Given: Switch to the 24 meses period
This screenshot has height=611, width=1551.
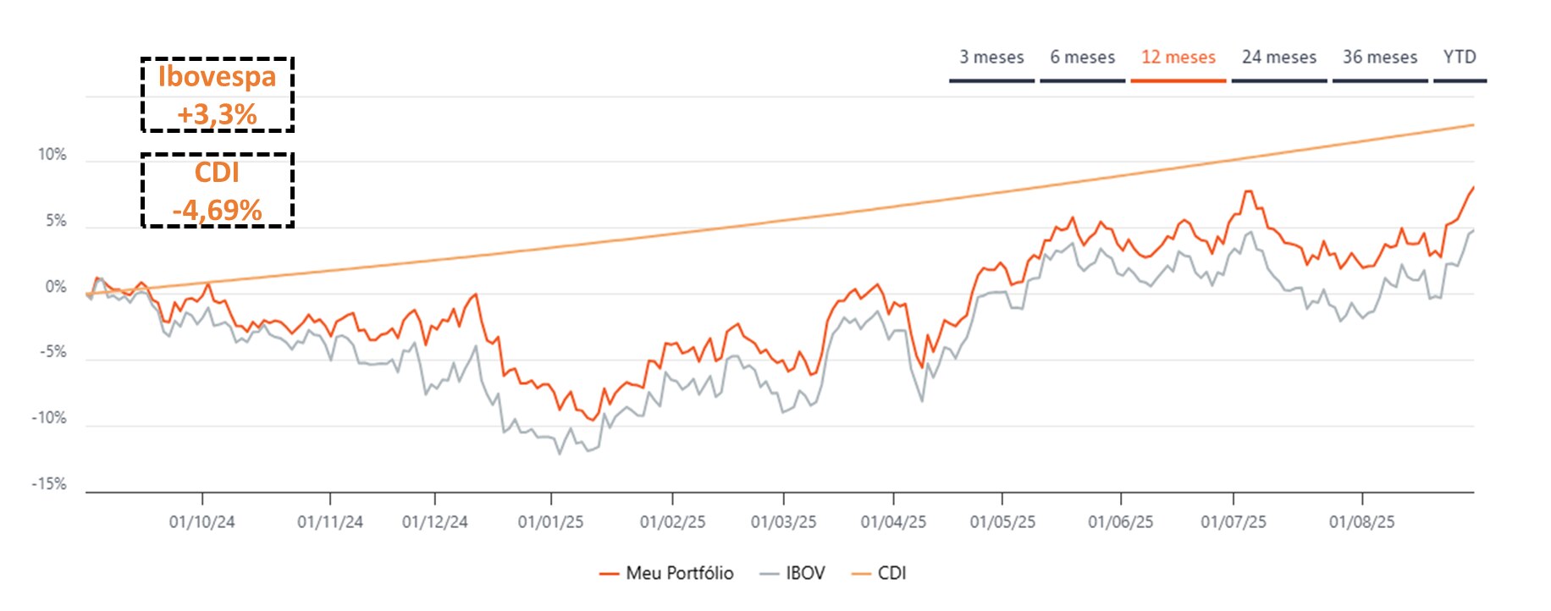Looking at the screenshot, I should 1278,57.
